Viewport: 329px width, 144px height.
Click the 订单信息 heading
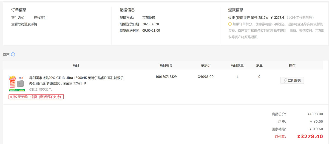19,10
